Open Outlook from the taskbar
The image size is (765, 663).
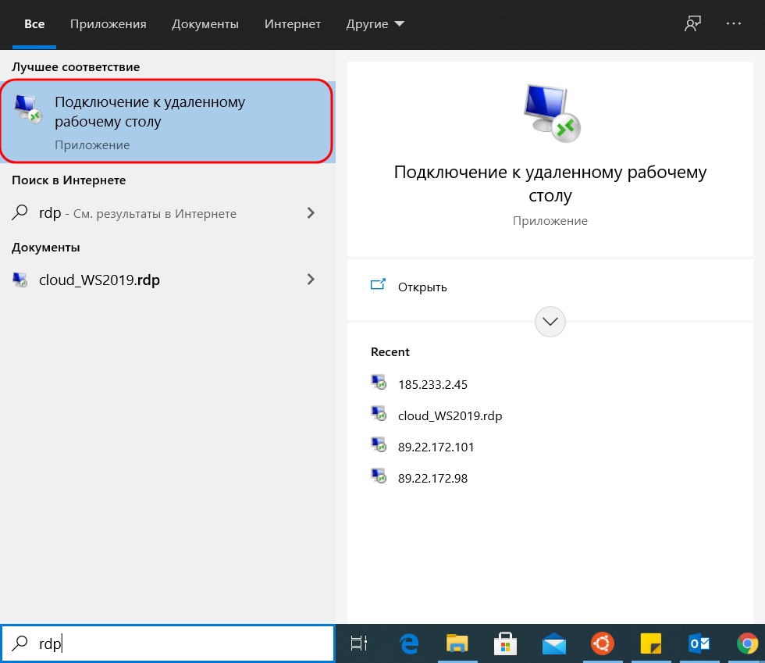pyautogui.click(x=698, y=643)
